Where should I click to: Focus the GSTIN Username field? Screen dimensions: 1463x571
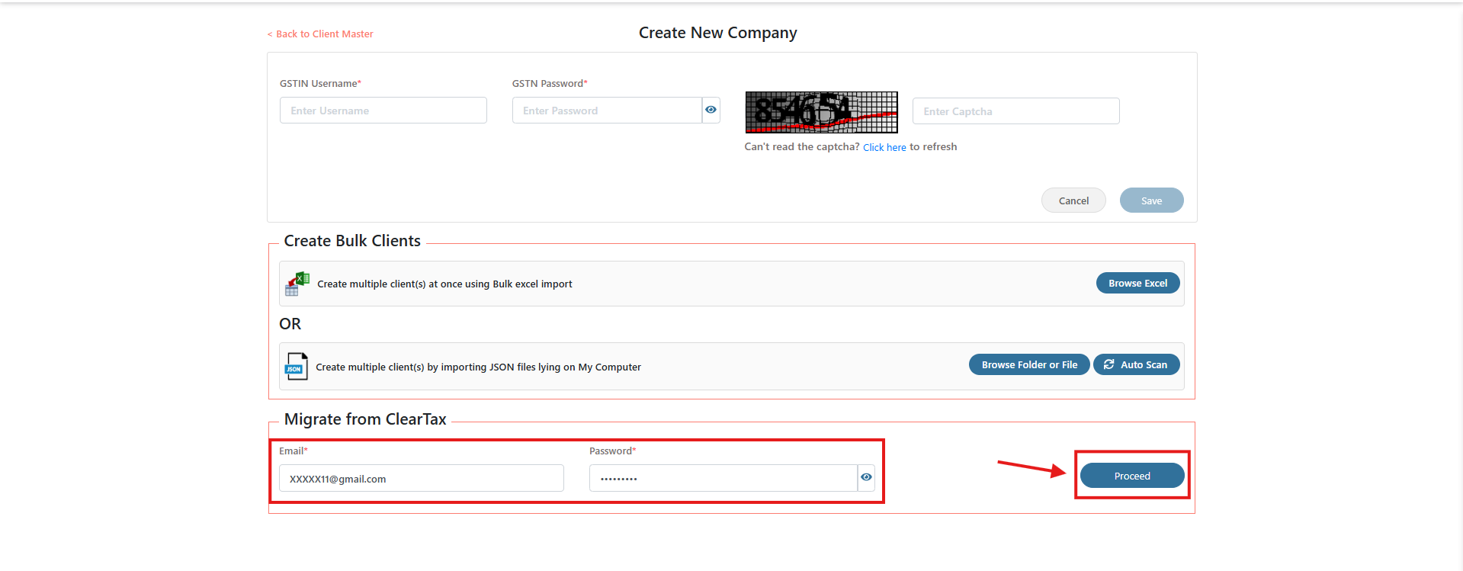pos(383,111)
